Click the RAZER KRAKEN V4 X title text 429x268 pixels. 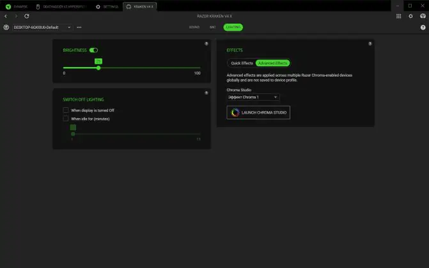[x=215, y=16]
